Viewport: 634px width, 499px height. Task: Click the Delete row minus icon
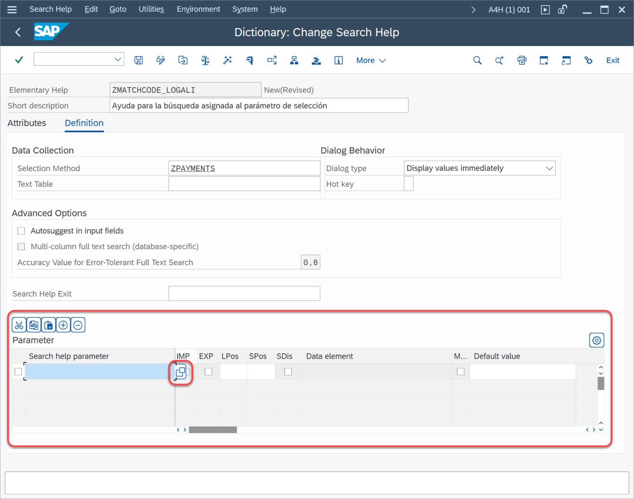coord(78,325)
